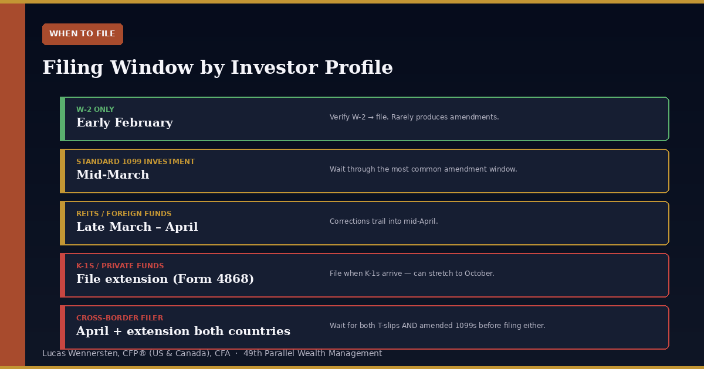The image size is (704, 369).
Task: Select the STANDARD 1099 INVESTMENT label
Action: (136, 162)
